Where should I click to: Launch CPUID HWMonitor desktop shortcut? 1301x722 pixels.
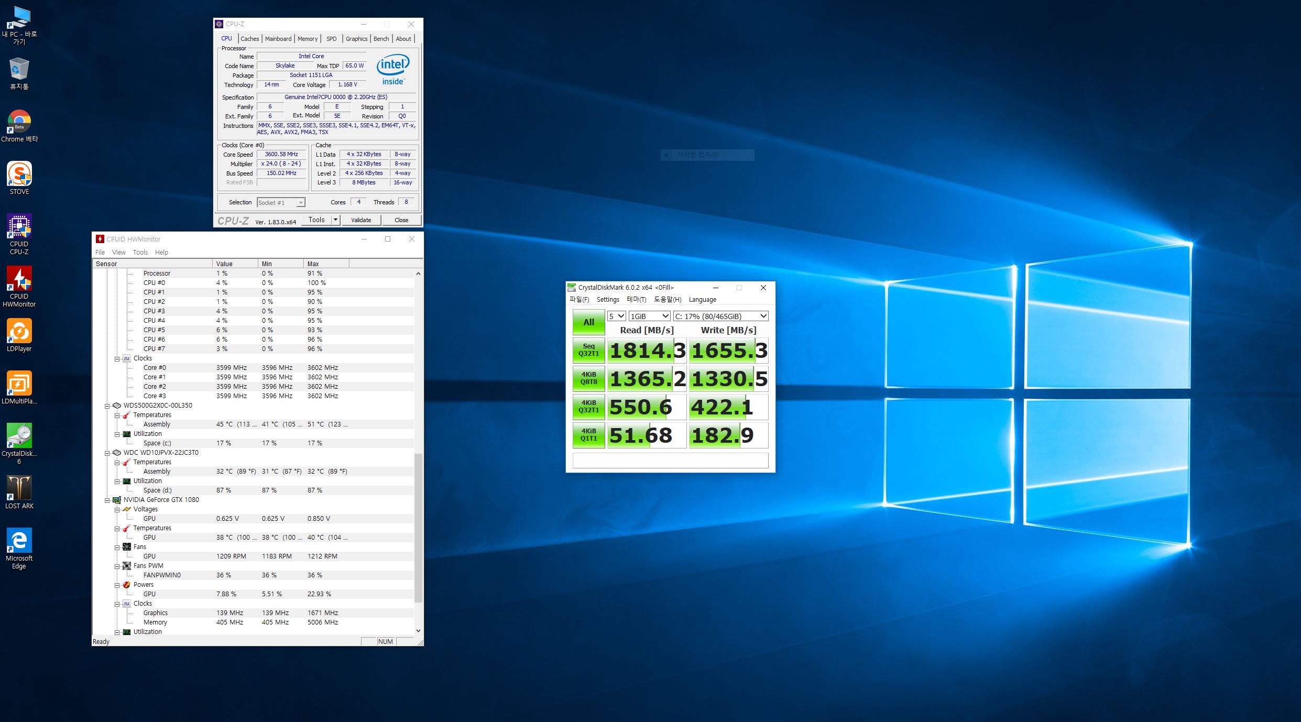point(19,279)
